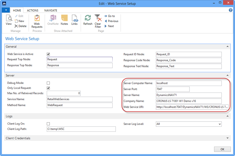Click the Refresh icon
The image size is (235, 156).
[x=88, y=20]
